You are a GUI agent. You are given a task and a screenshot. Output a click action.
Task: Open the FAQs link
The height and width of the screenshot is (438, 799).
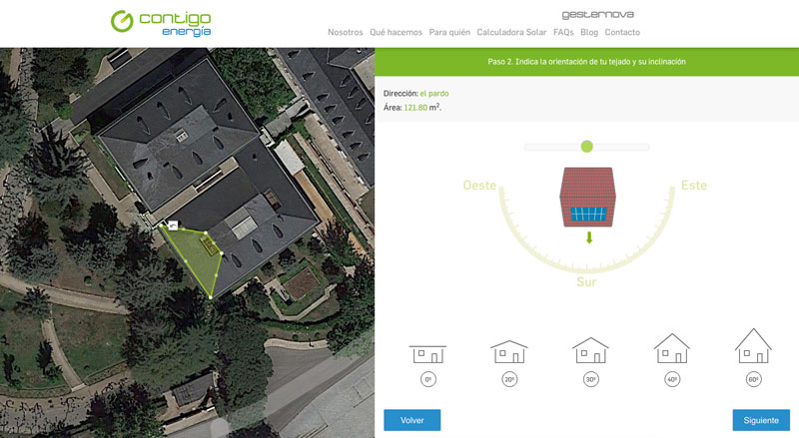pyautogui.click(x=563, y=32)
